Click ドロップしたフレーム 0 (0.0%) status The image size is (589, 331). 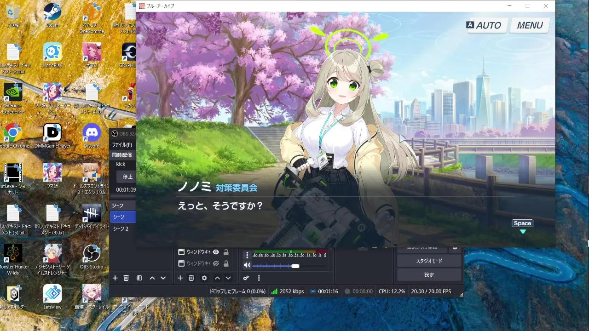[237, 291]
